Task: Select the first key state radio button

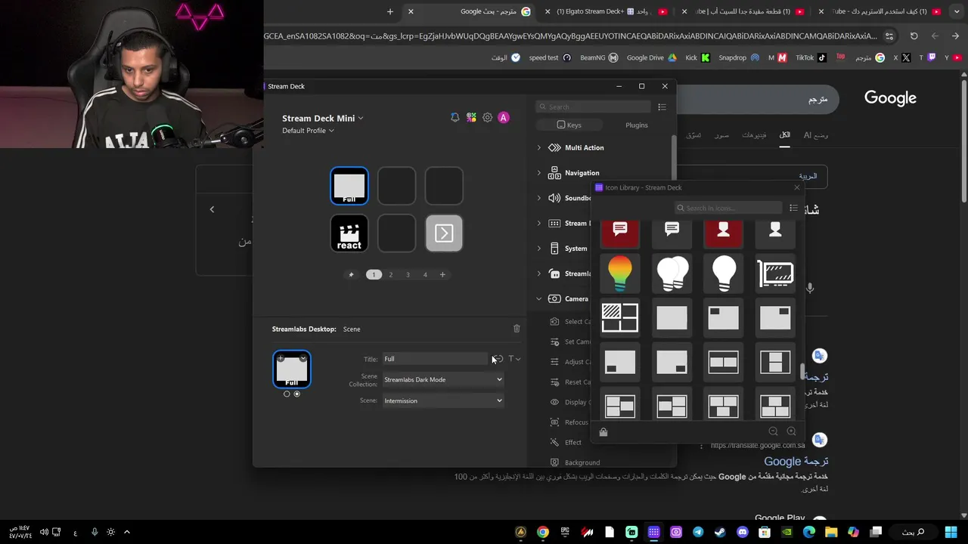Action: [x=287, y=394]
